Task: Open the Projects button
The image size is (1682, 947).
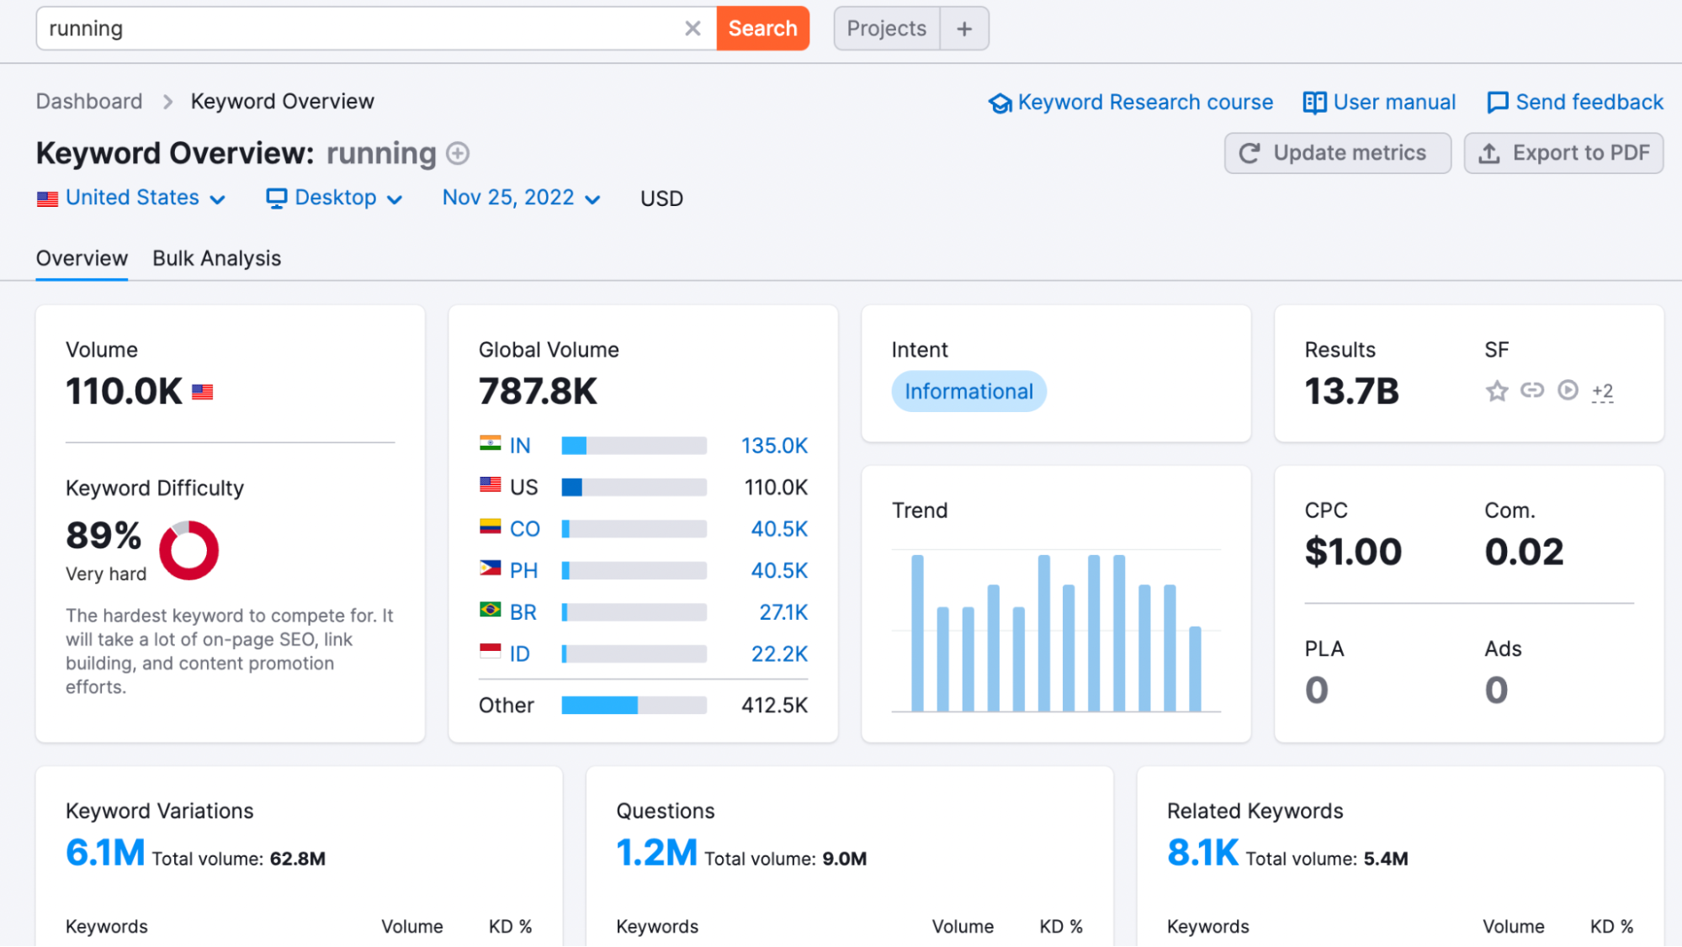Action: (886, 29)
